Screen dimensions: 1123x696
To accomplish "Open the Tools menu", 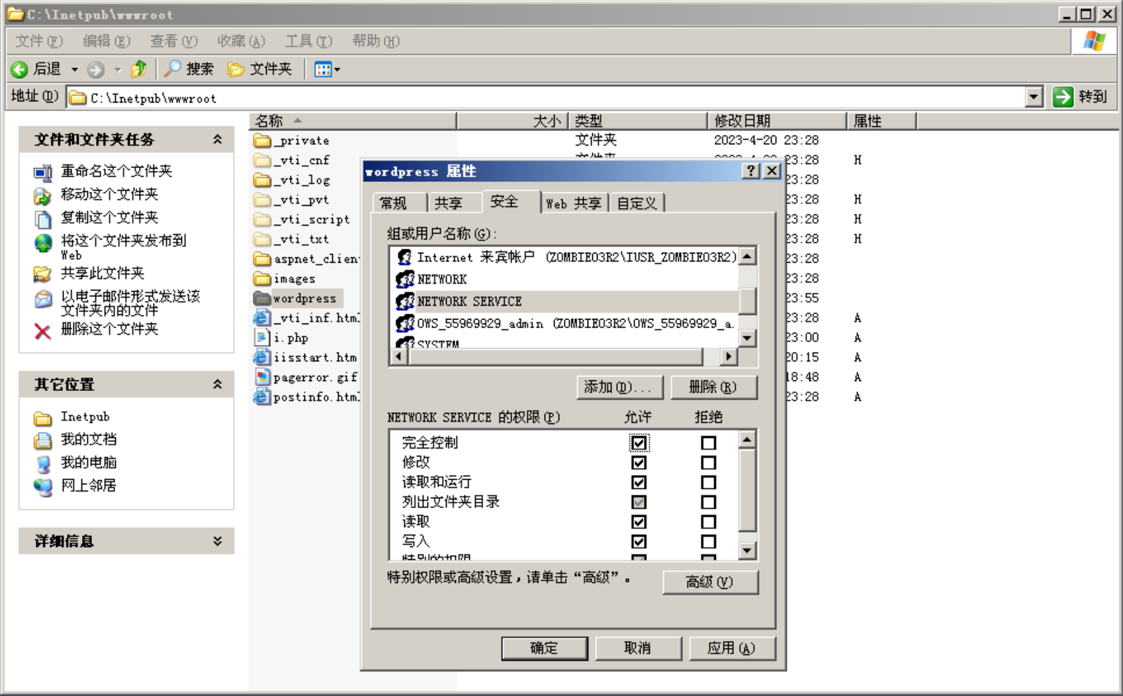I will (308, 41).
